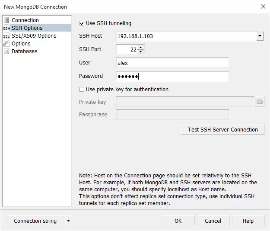Decrease the SSH Port value

coord(141,51)
